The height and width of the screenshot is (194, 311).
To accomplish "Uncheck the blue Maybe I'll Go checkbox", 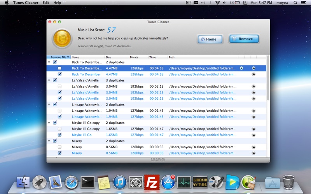I will pos(59,135).
